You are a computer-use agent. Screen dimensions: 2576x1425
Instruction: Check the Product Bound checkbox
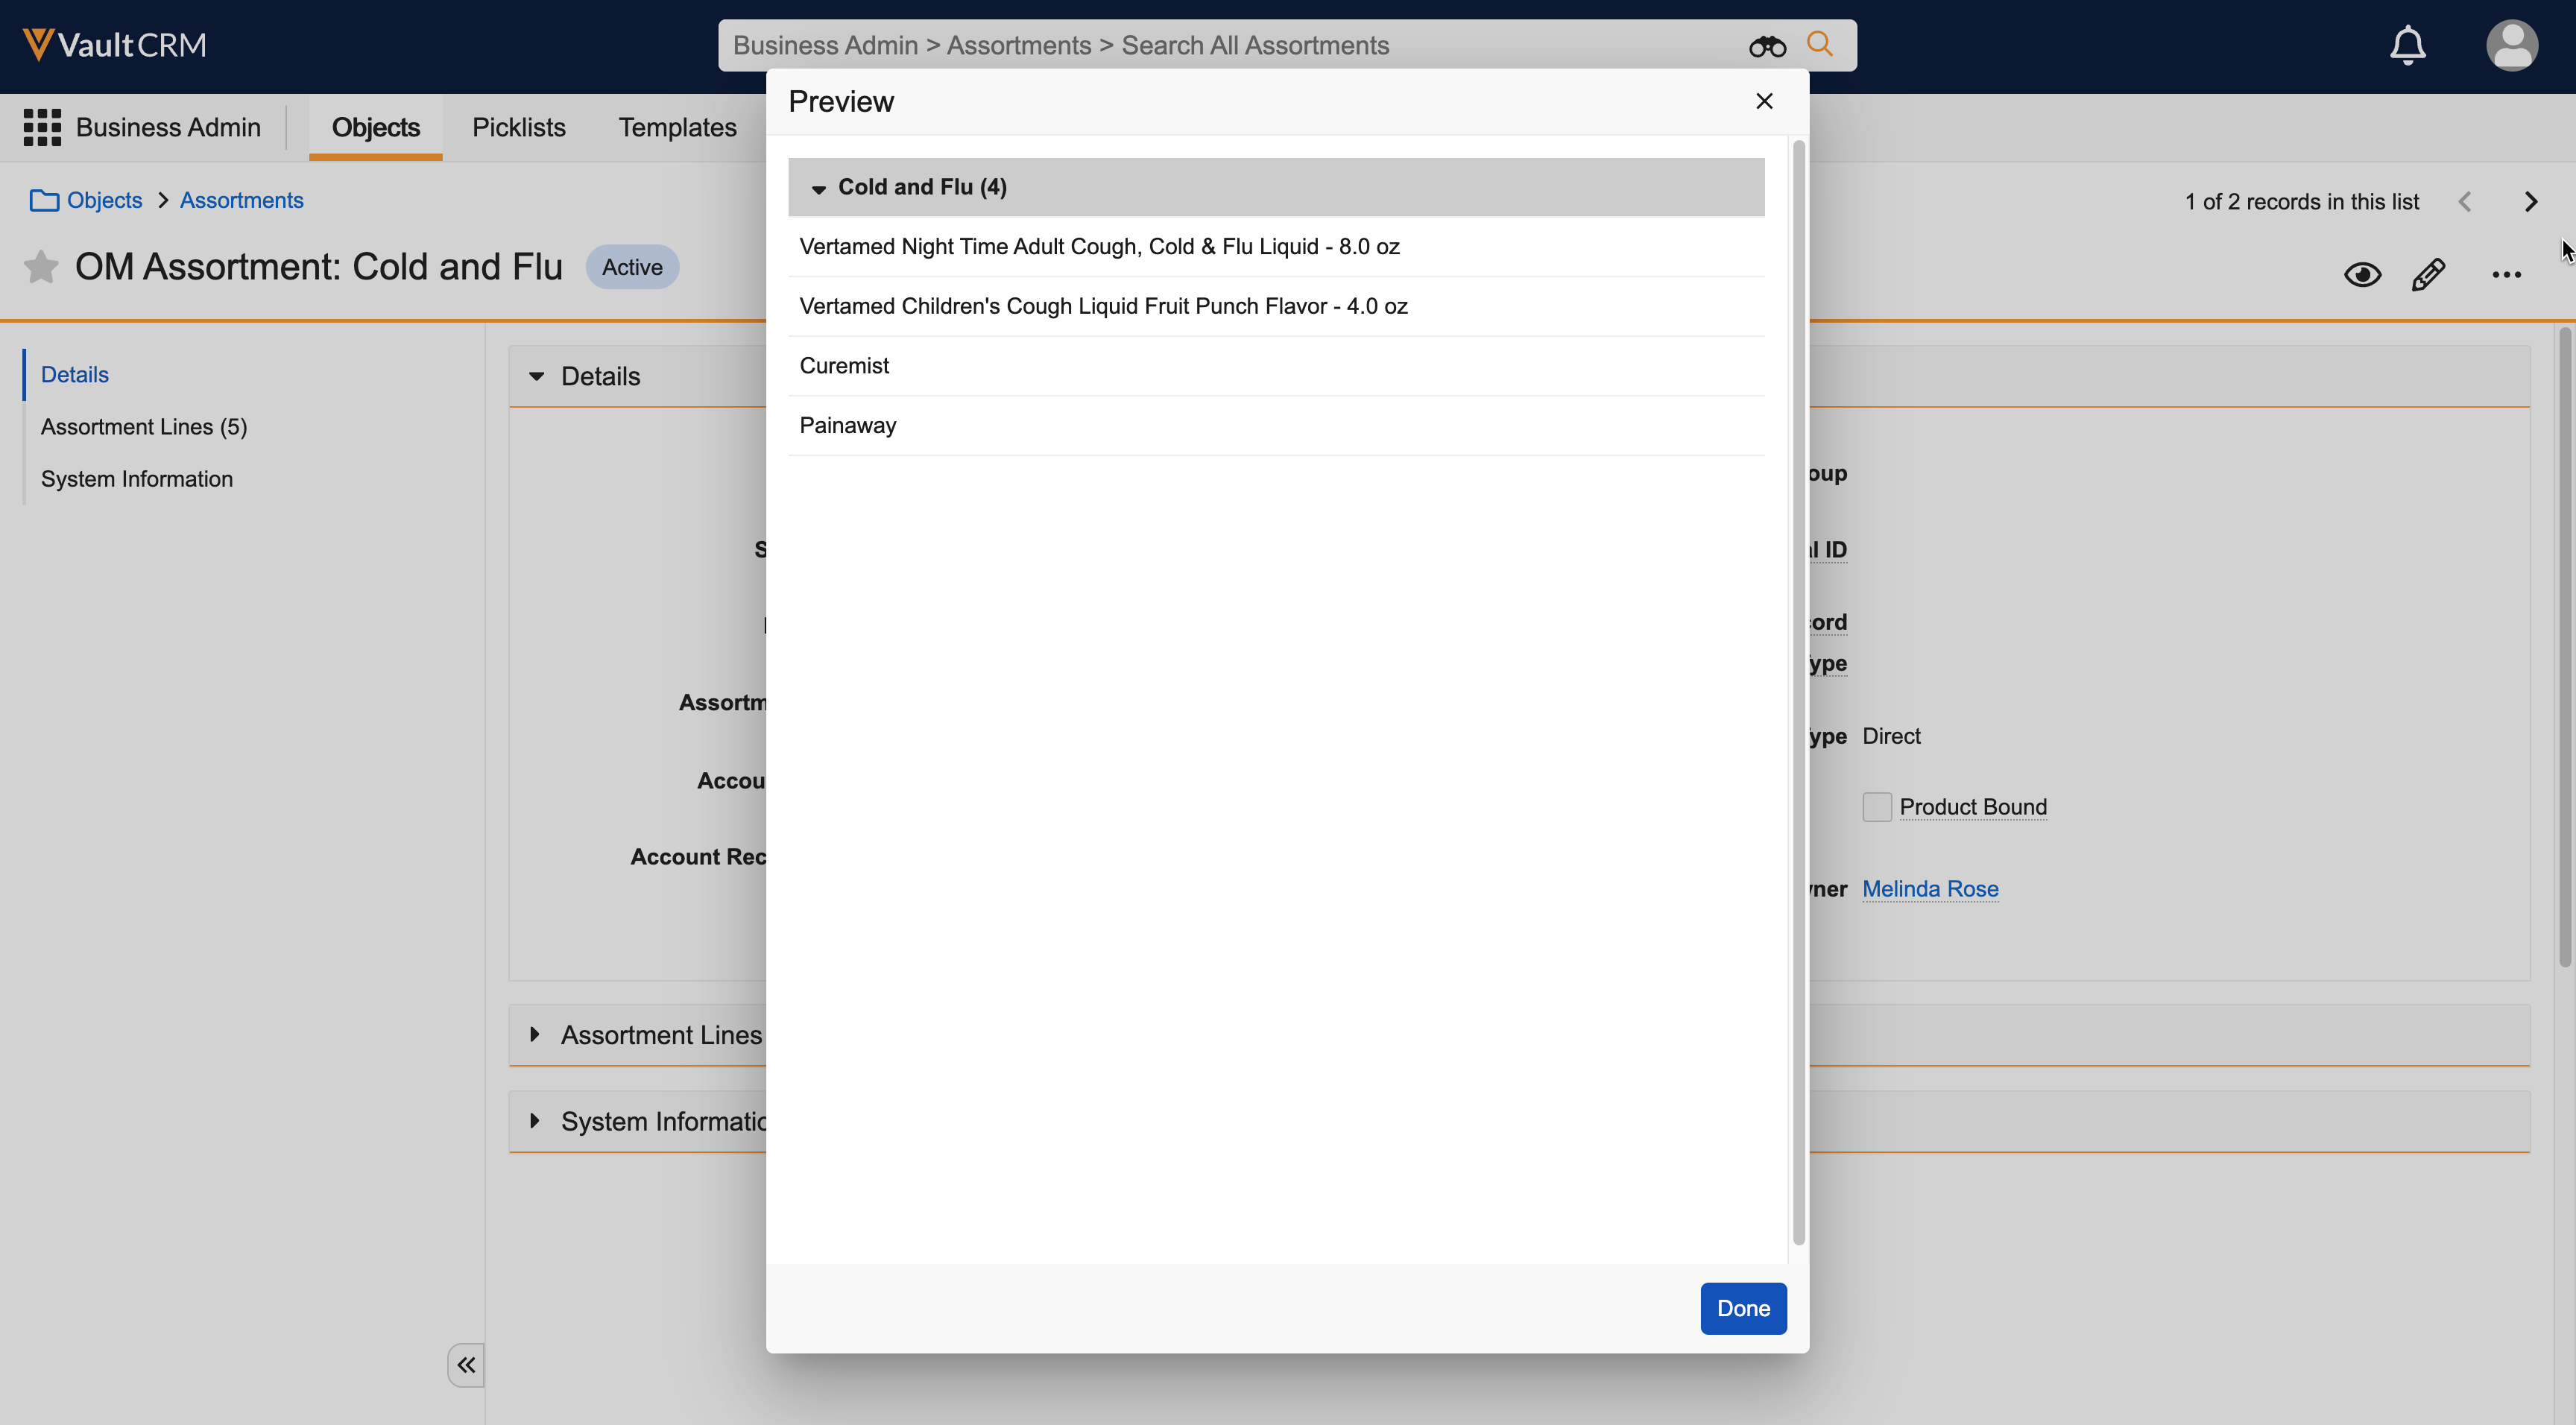(x=1876, y=807)
